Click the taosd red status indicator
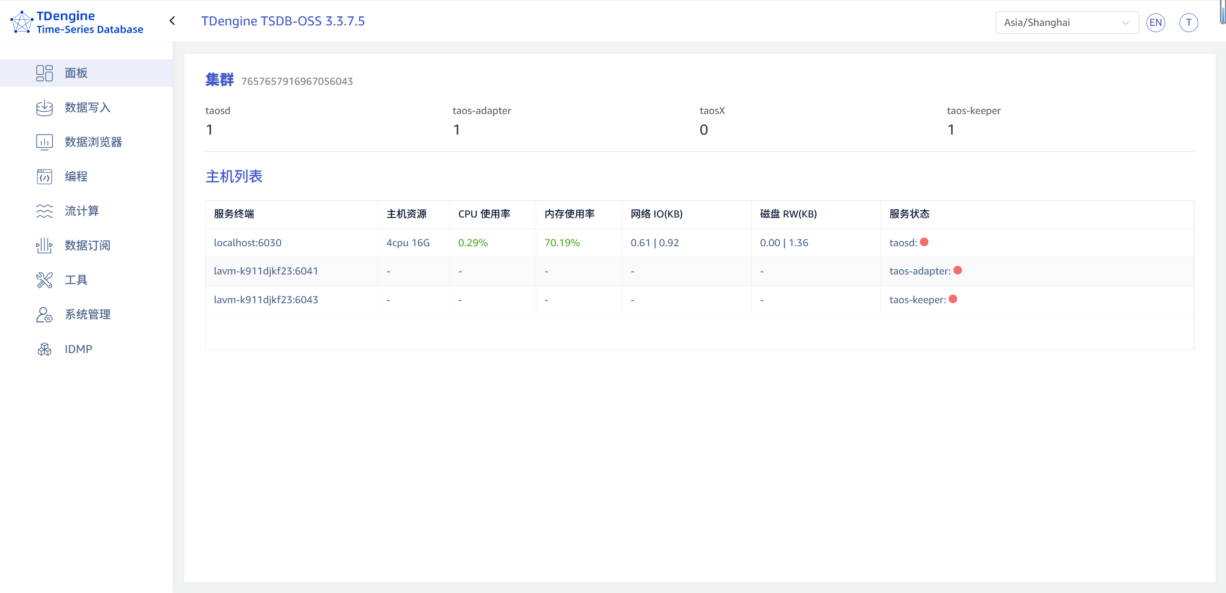Viewport: 1226px width, 593px height. point(924,242)
